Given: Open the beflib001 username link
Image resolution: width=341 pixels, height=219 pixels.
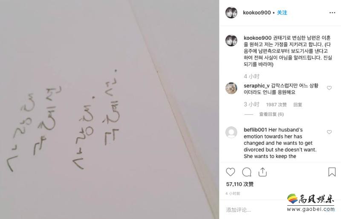Looking at the screenshot, I should coord(255,130).
